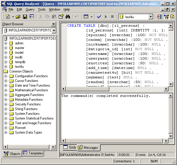This screenshot has height=165, width=177.
Task: Click the Cut scissors icon
Action: click(x=41, y=17)
